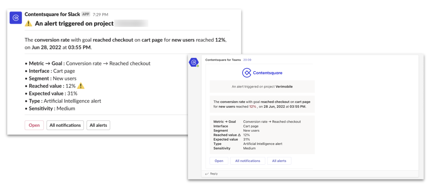Click the warning icon beside Reached value 12%
The image size is (432, 196).
coord(81,86)
